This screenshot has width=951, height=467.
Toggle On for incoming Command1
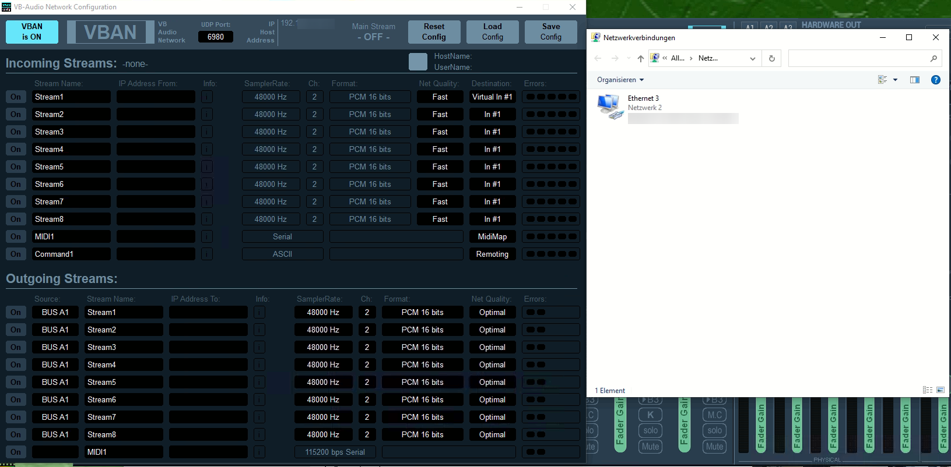coord(16,254)
